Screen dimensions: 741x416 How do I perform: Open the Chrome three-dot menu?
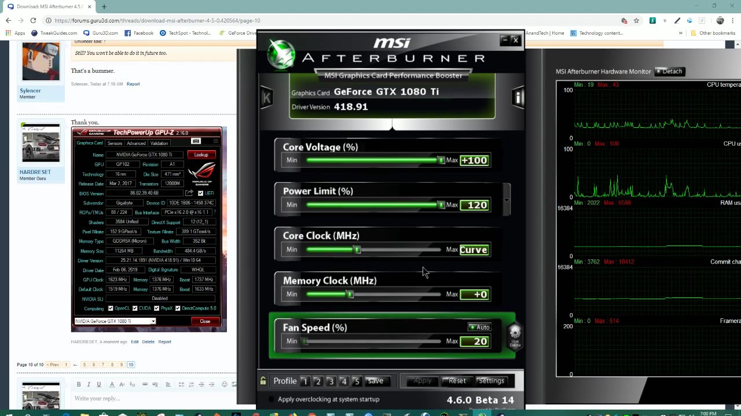(x=733, y=21)
